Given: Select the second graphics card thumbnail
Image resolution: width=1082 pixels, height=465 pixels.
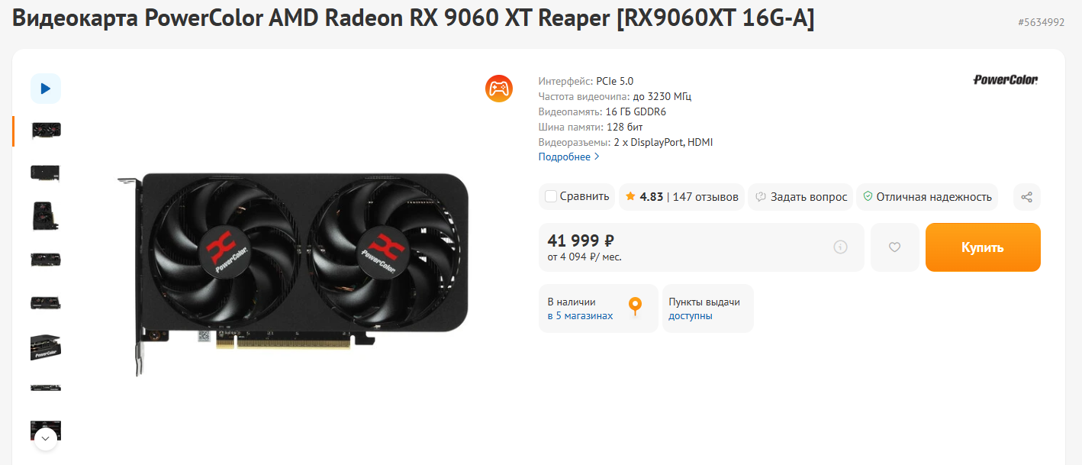Looking at the screenshot, I should (46, 173).
